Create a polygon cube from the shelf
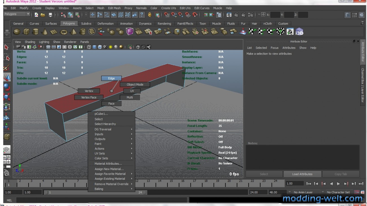This screenshot has width=367, height=206. coord(26,31)
